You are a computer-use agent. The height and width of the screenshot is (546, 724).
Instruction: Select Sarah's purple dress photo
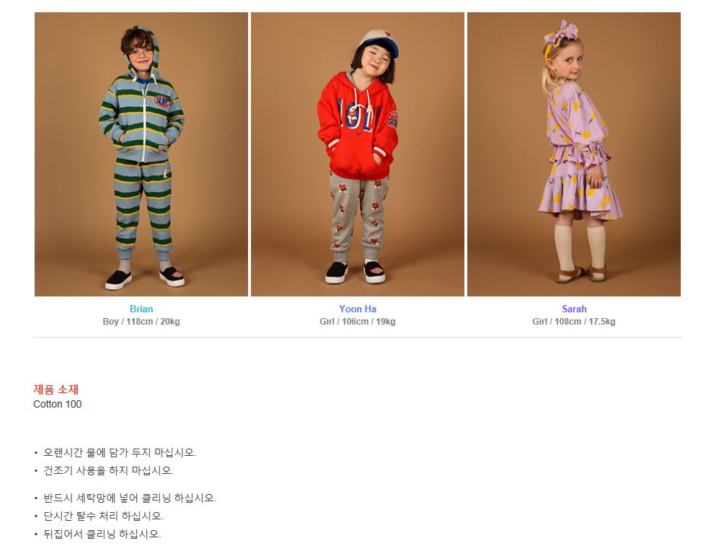[574, 154]
